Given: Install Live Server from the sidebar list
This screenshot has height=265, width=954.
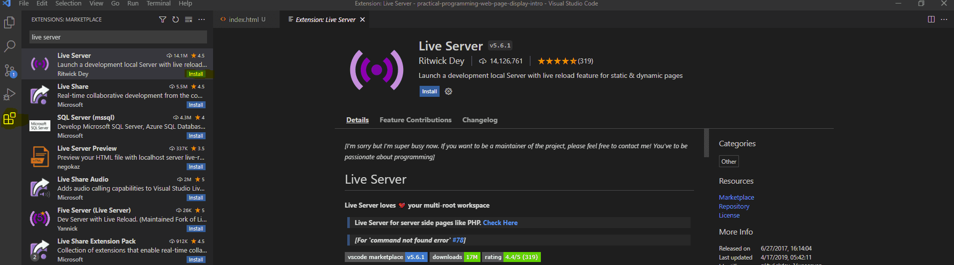Looking at the screenshot, I should tap(196, 74).
